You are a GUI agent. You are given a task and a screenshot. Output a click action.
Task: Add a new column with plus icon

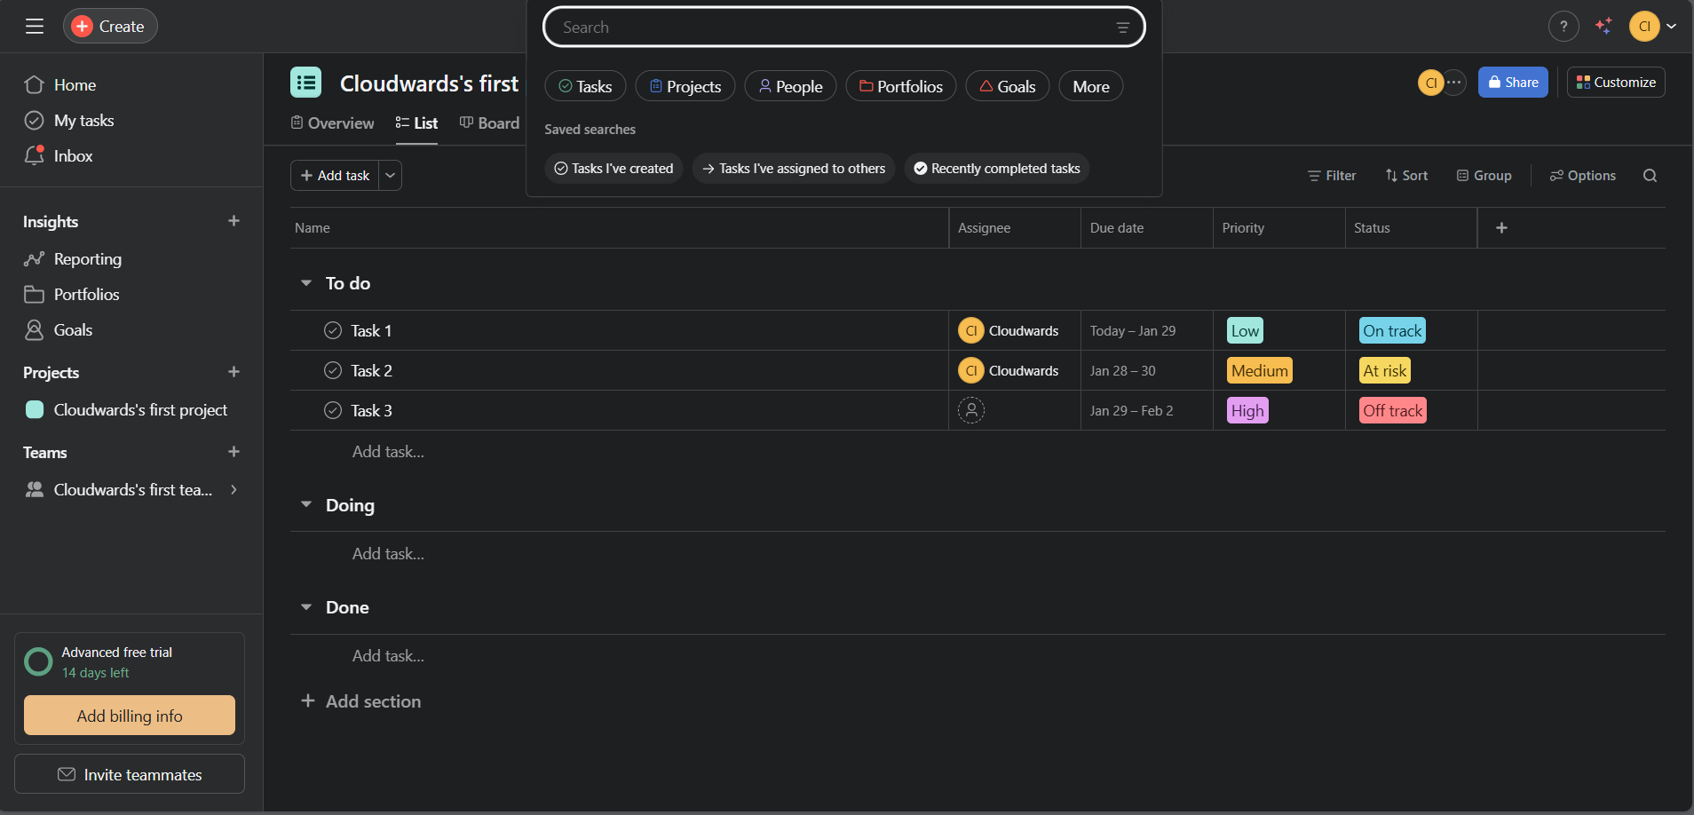click(1501, 228)
